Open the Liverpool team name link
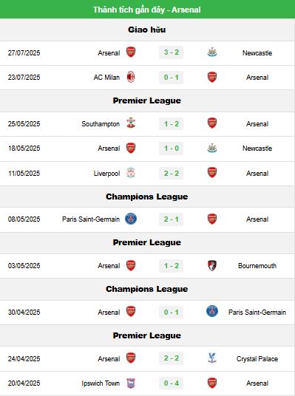This screenshot has width=295, height=396. [x=106, y=173]
